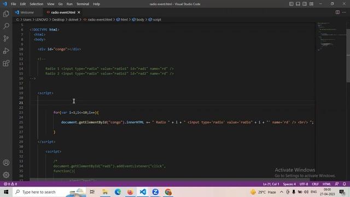Screen dimensions: 350x197
Task: Open notifications bell in status bar
Action: [344, 184]
